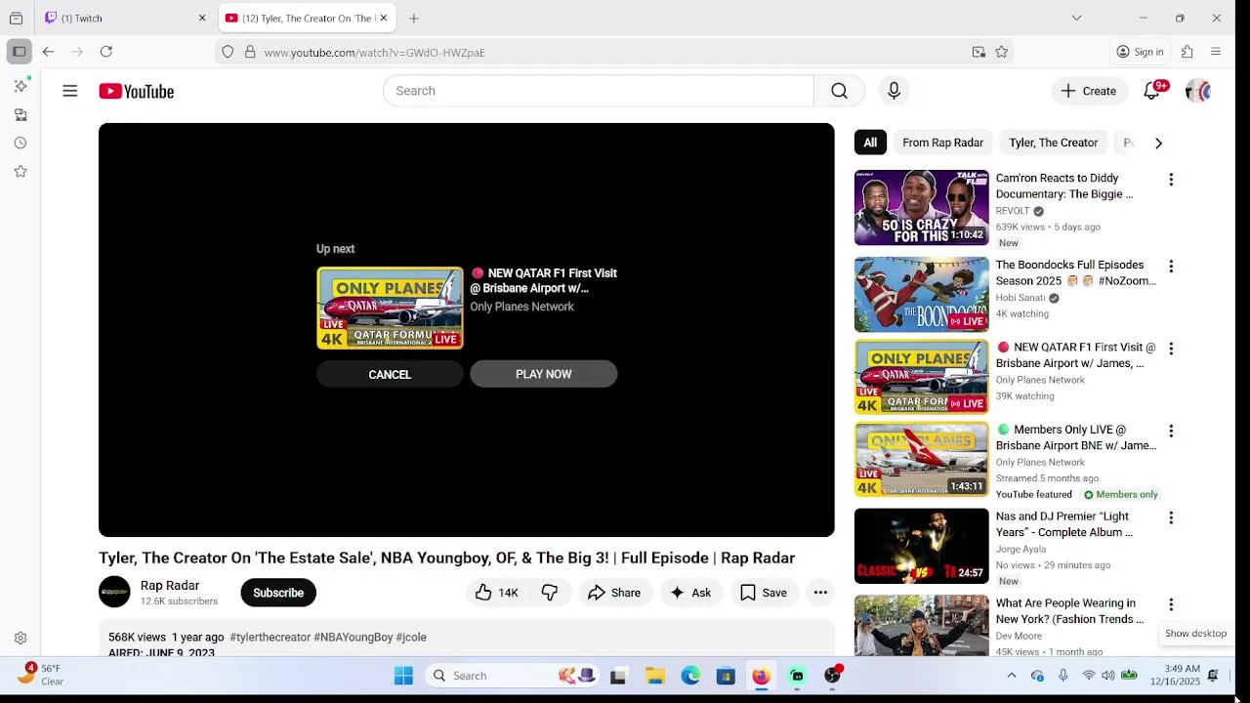
Task: Open YouTube notifications bell
Action: coord(1152,91)
